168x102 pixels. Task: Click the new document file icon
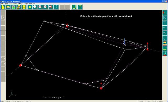[3, 7]
